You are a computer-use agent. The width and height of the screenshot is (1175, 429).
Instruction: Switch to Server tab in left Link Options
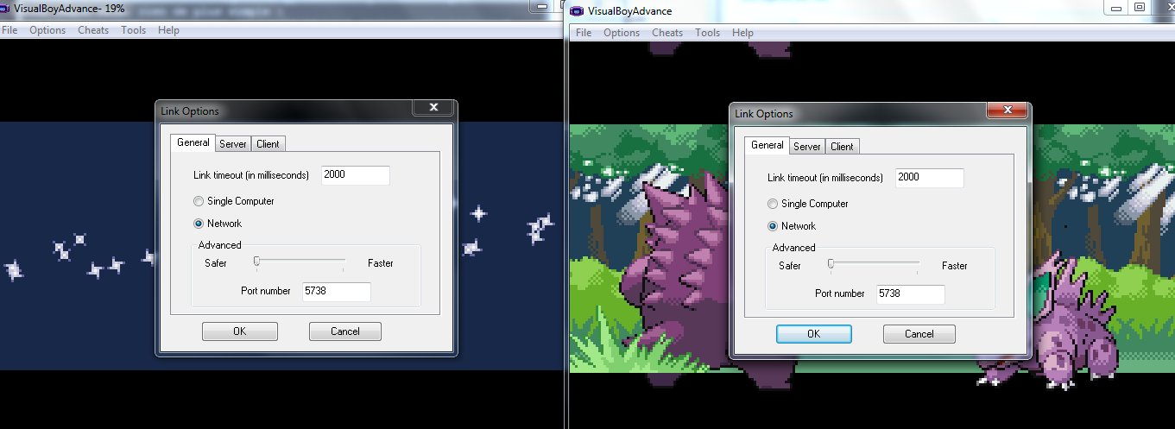point(233,144)
